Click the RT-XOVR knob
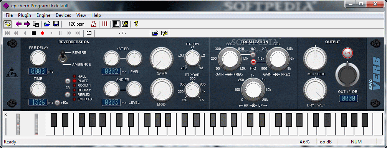The width and height of the screenshot is (387, 148). coord(193,90)
